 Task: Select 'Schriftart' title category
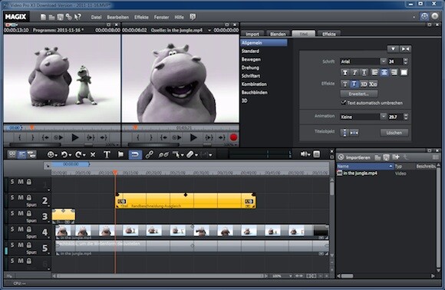coord(251,76)
